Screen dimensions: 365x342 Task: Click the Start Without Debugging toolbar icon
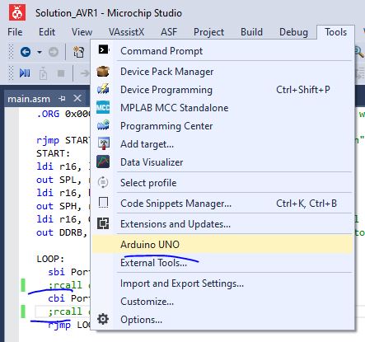click(x=43, y=73)
